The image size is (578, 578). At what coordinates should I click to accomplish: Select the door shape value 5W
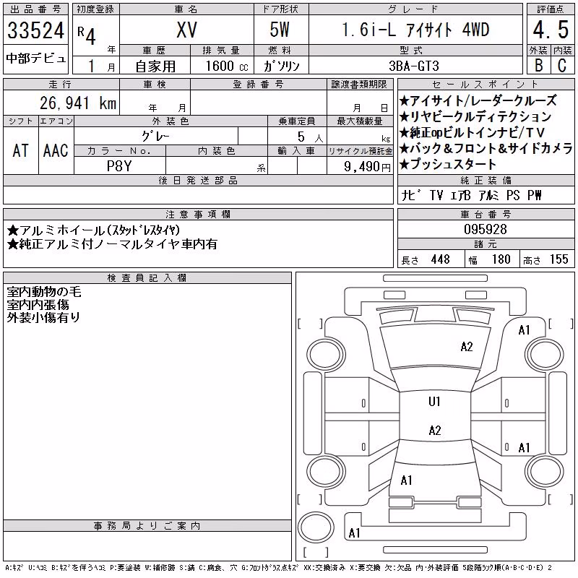280,30
